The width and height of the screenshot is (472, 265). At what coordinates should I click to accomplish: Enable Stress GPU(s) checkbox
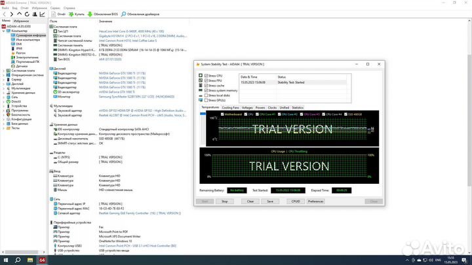click(x=206, y=100)
